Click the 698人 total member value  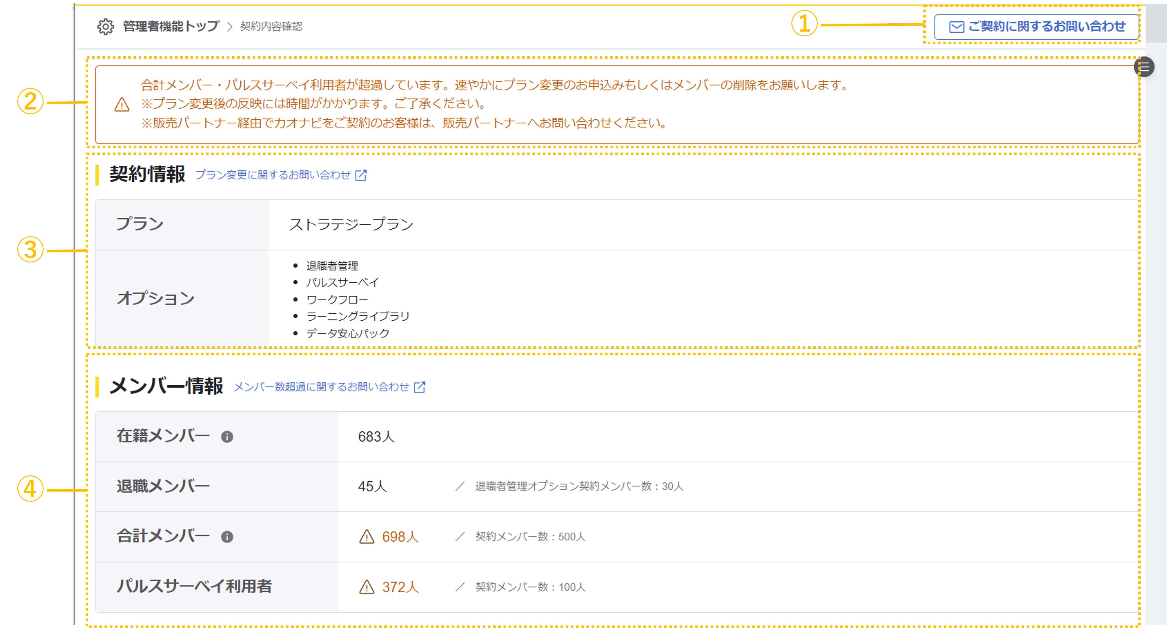point(400,537)
